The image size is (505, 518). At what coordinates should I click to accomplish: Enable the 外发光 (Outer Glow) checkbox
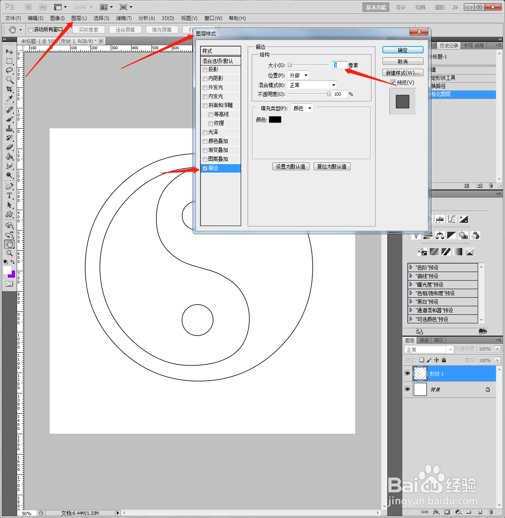coord(205,88)
